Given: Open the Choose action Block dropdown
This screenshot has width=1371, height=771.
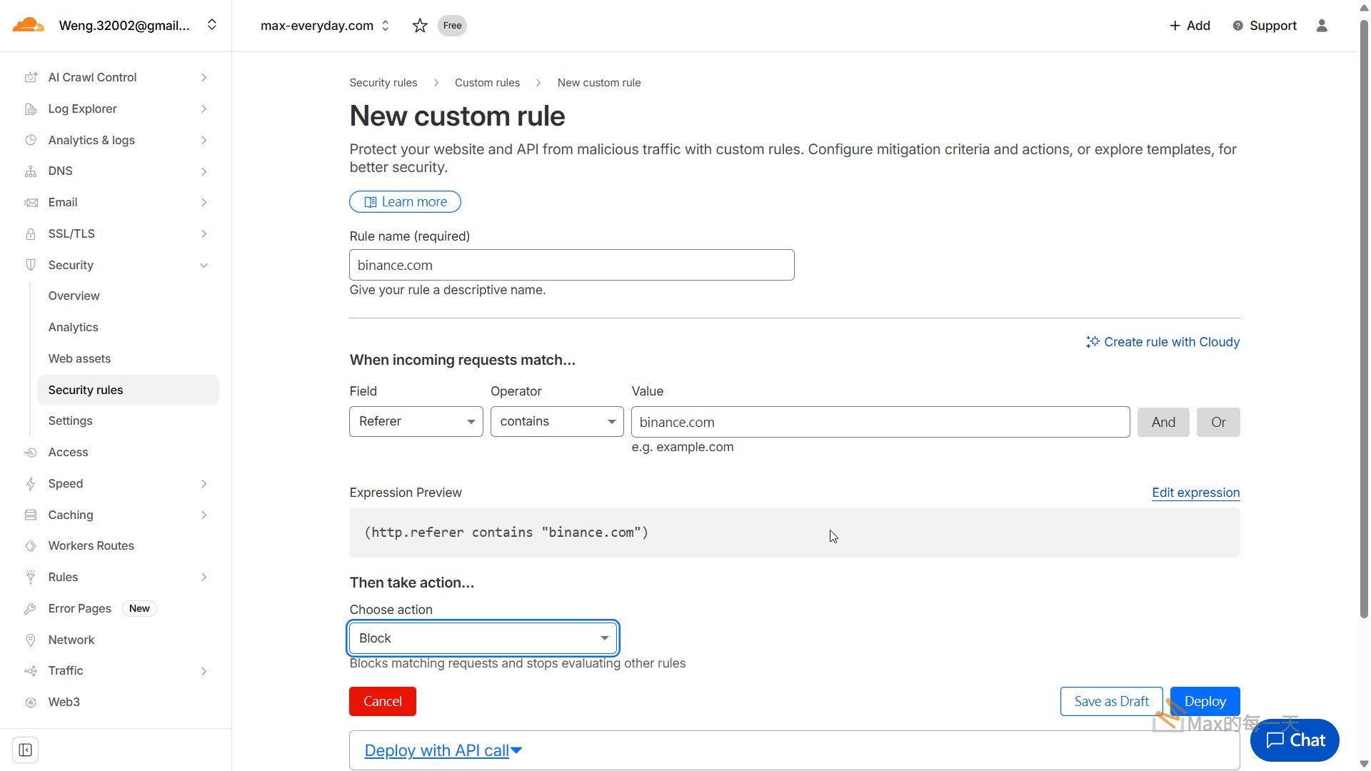Looking at the screenshot, I should (483, 638).
